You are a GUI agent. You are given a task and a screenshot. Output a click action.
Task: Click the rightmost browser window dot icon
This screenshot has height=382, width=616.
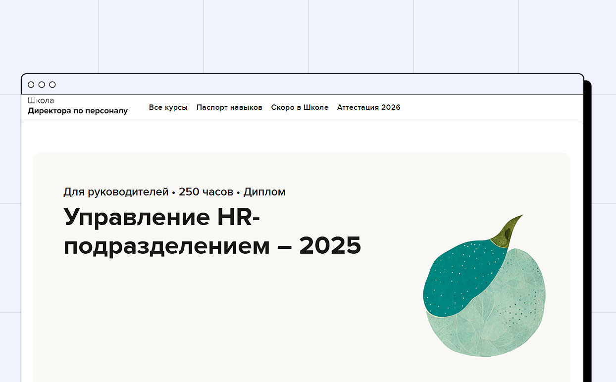(53, 84)
